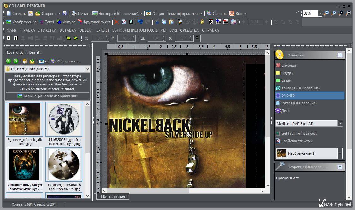This screenshot has width=355, height=210.
Task: Select the Диск label type
Action: pos(285,111)
